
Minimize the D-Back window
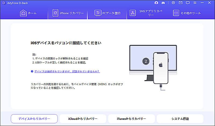click(x=202, y=3)
